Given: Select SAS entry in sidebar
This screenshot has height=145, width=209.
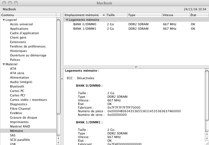Looking at the screenshot, I should (13, 135).
